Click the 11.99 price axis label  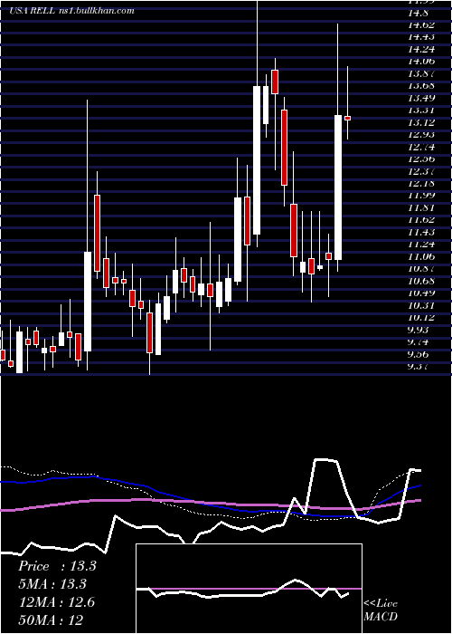click(421, 196)
